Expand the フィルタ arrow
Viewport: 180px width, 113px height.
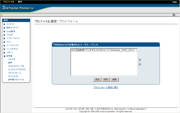(x=4, y=35)
